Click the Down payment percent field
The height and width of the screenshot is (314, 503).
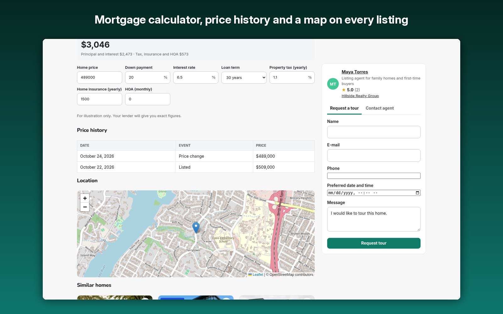[147, 78]
